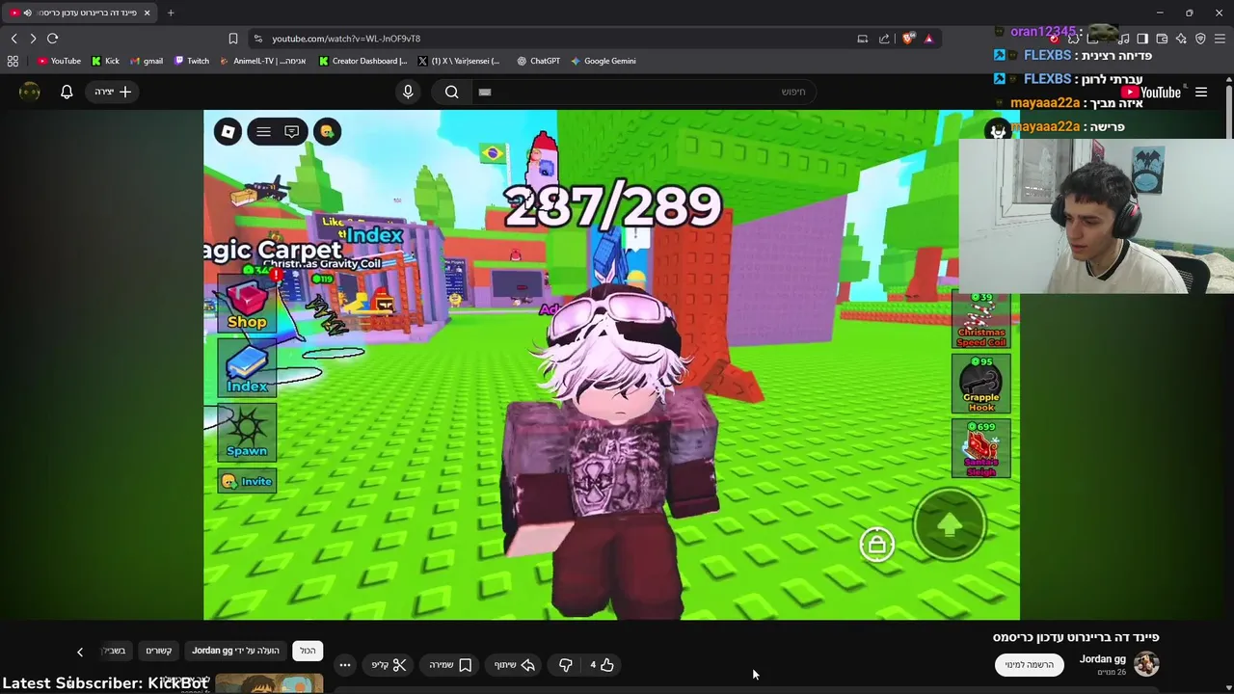This screenshot has height=694, width=1234.
Task: Select Christmas Speed Coil item
Action: click(981, 321)
